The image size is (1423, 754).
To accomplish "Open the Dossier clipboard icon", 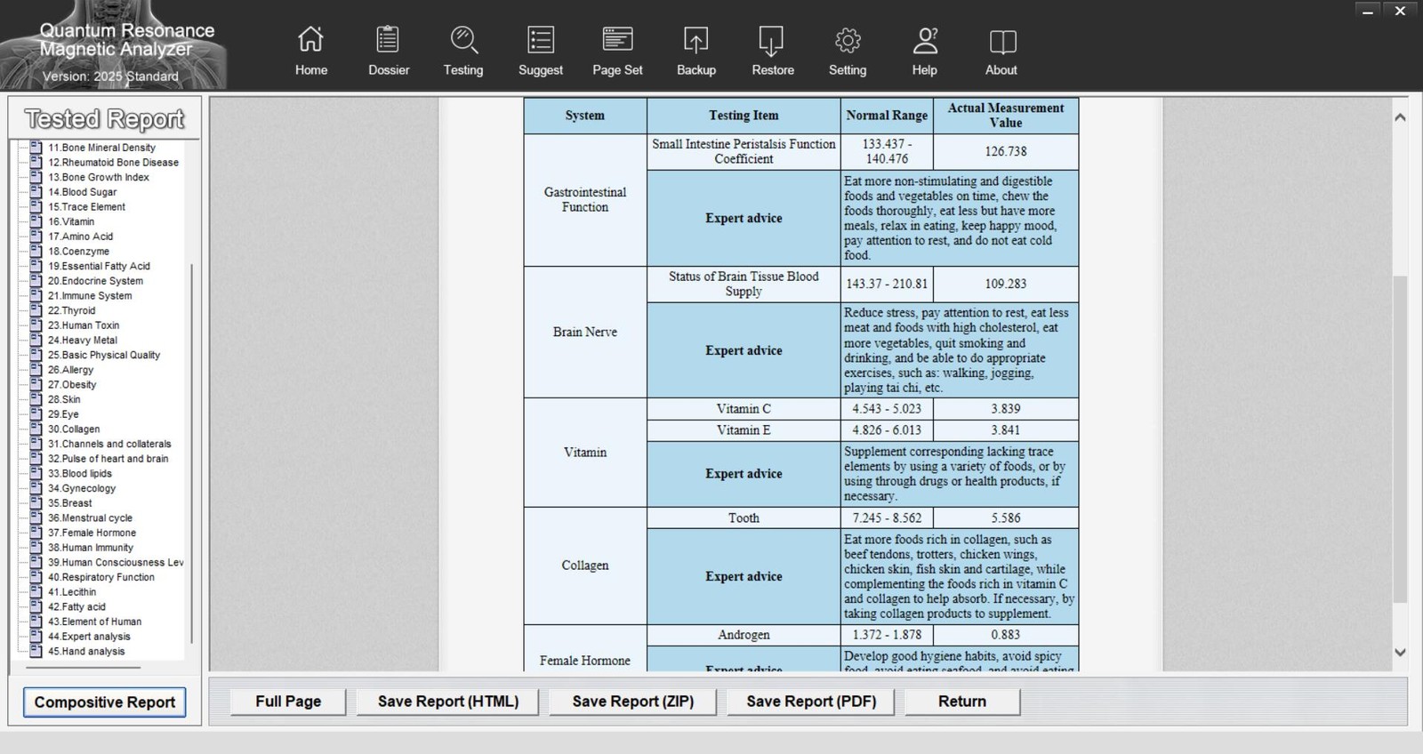I will pyautogui.click(x=388, y=40).
